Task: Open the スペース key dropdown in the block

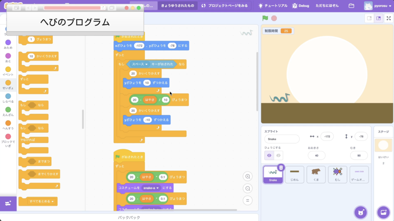Action: point(146,64)
